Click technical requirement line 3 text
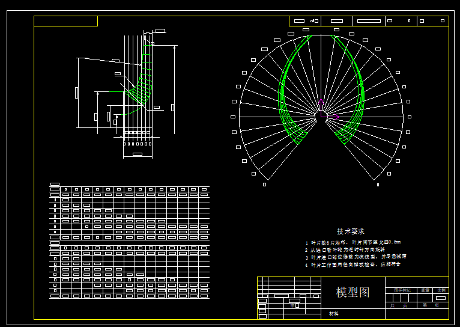 (x=356, y=257)
